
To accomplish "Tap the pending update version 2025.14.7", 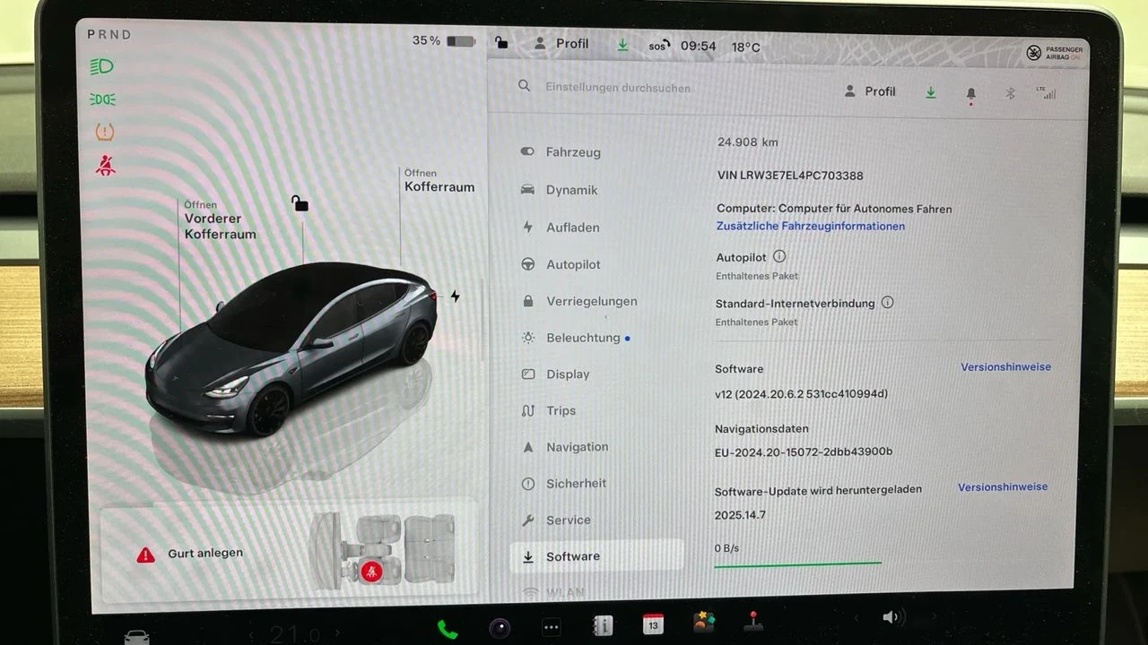I will 740,516.
